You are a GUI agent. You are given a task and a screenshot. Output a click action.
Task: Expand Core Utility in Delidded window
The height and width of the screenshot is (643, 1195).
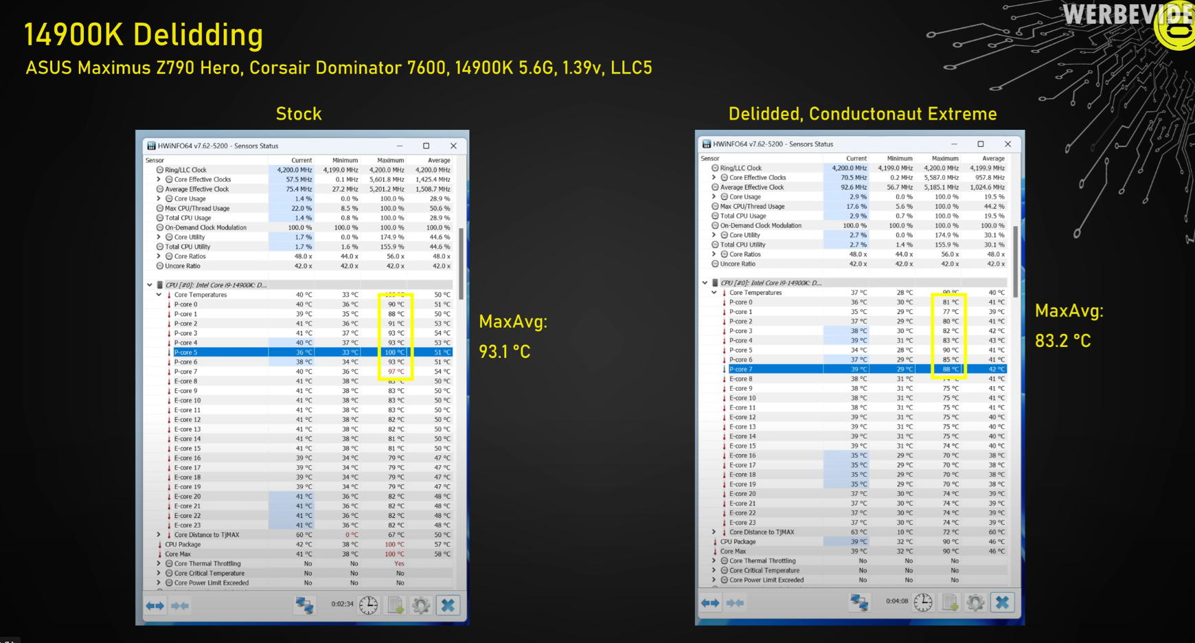[x=714, y=235]
